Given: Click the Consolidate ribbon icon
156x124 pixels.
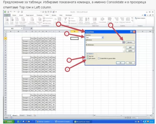Looking at the screenshot, I should (x=102, y=20).
